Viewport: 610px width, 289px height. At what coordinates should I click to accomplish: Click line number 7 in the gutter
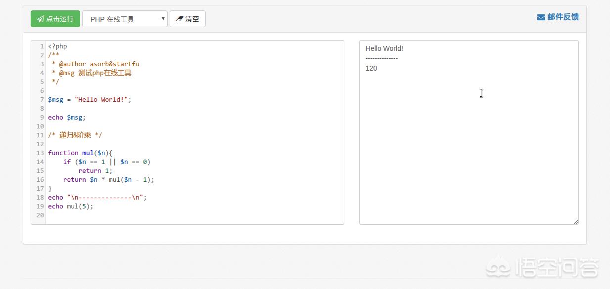click(x=42, y=100)
